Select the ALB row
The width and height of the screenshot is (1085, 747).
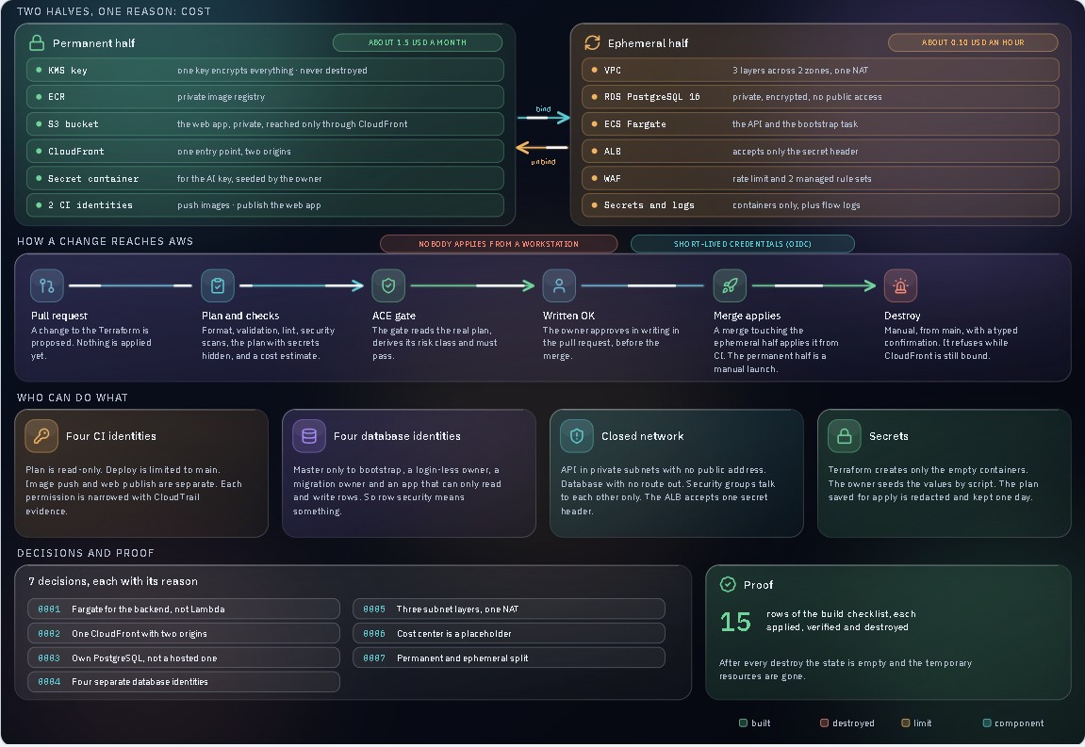(x=821, y=152)
